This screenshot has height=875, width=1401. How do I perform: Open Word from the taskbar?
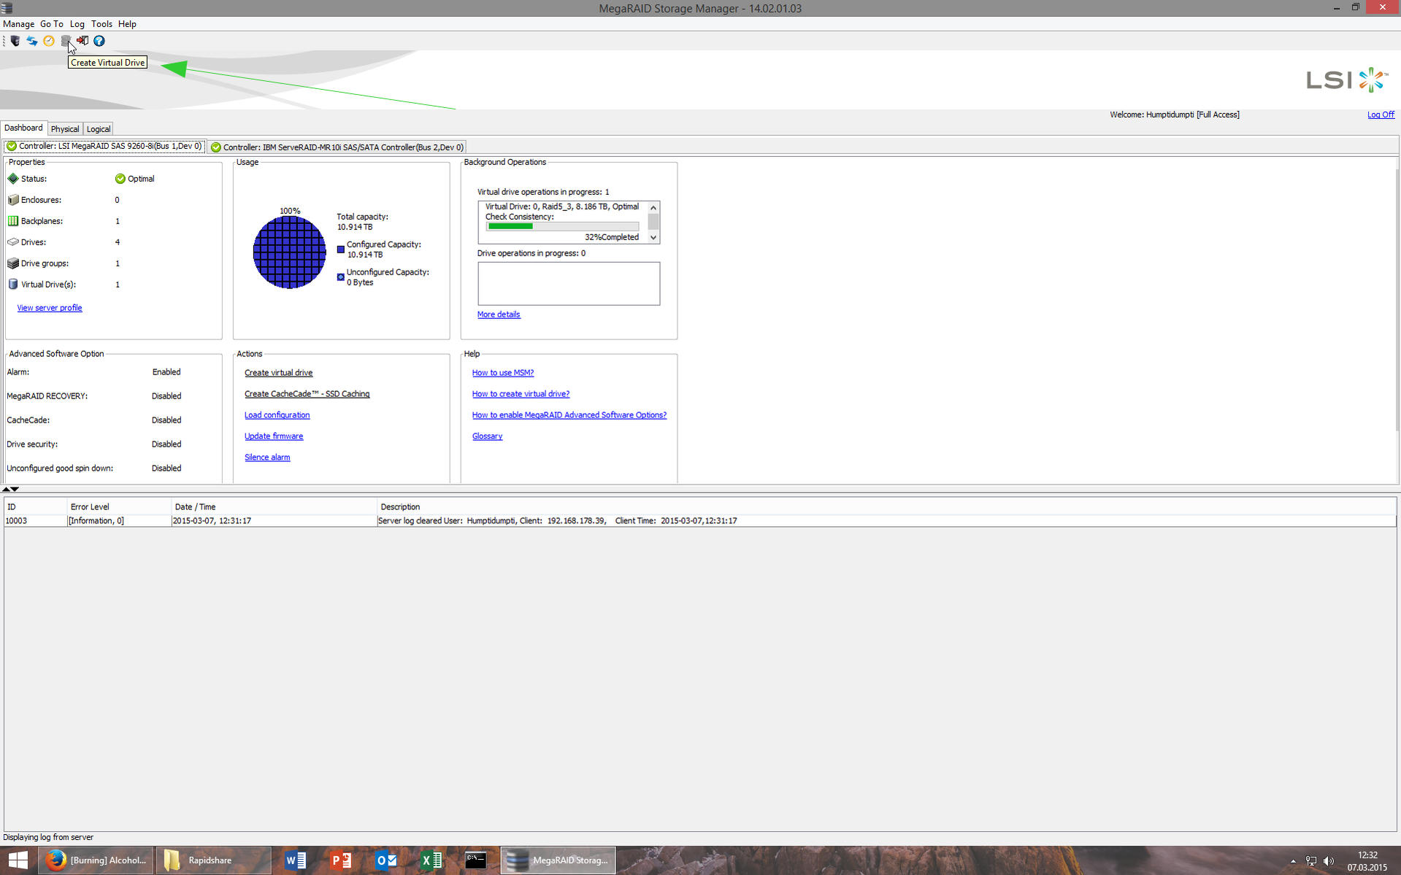point(296,860)
